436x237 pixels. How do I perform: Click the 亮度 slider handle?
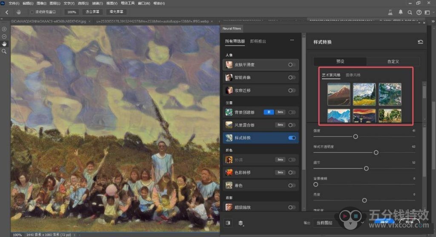[x=364, y=200]
